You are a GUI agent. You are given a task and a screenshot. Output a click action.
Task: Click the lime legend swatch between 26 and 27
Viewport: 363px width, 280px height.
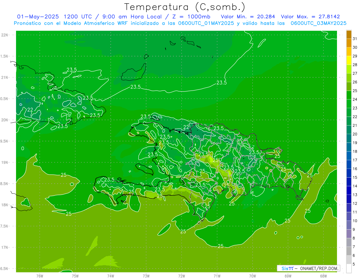click(349, 78)
